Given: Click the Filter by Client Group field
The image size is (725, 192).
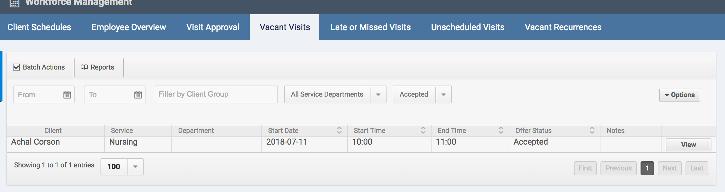Looking at the screenshot, I should (x=216, y=94).
